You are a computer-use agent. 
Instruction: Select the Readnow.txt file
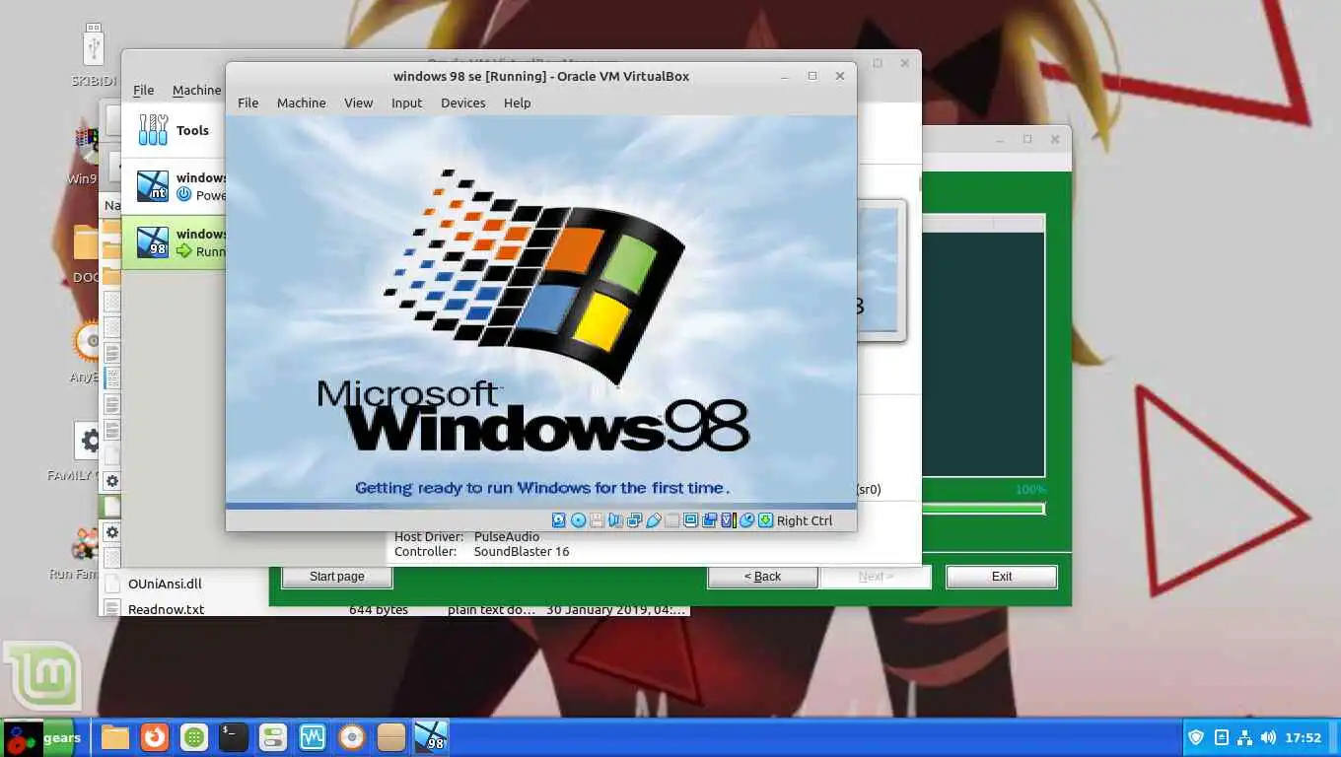(166, 609)
